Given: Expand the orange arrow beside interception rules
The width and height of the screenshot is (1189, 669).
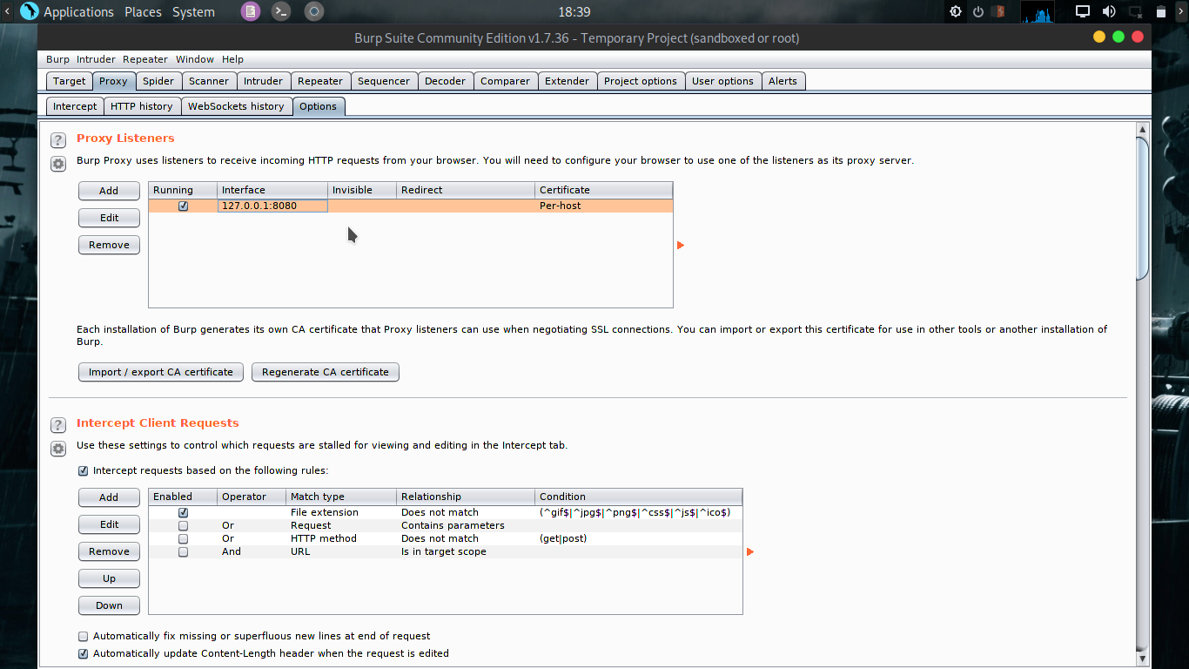Looking at the screenshot, I should 749,551.
